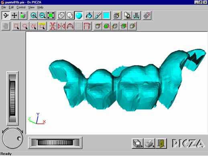
Task: Select the pan move tool
Action: point(14,15)
